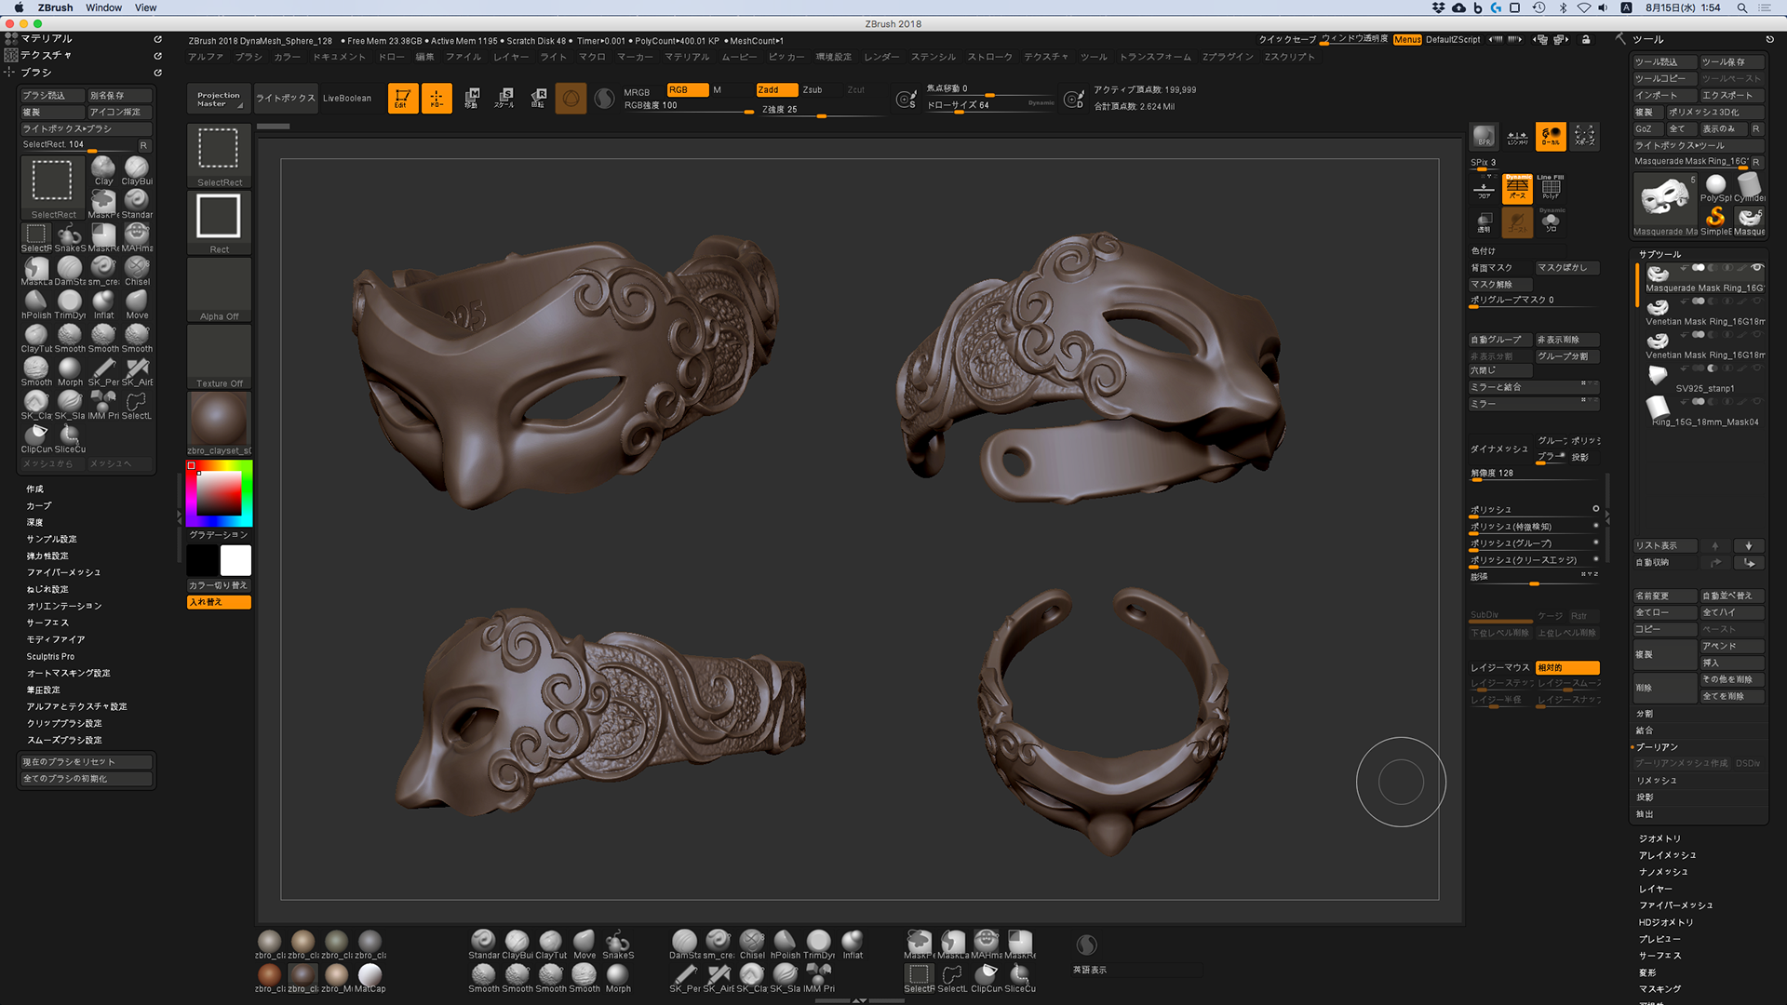
Task: Click the BPR render icon
Action: 1484,137
